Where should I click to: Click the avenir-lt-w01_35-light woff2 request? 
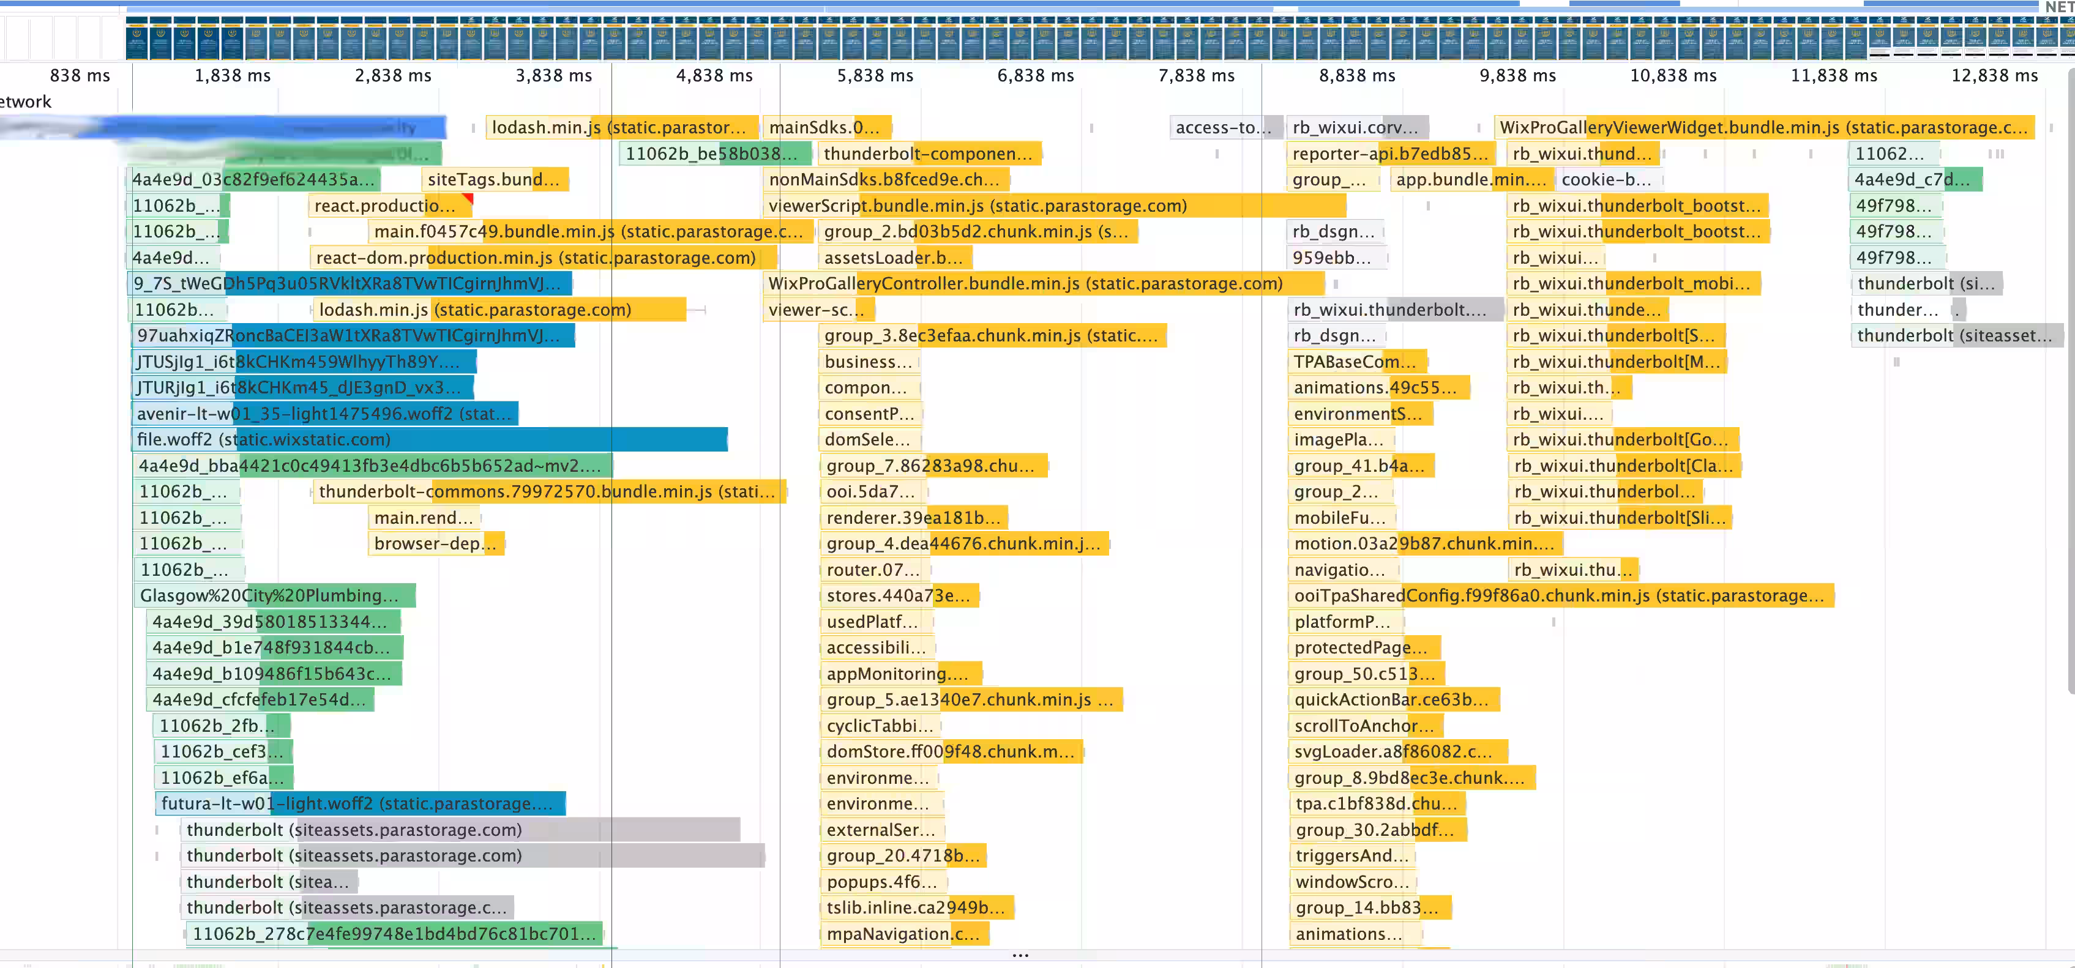point(322,413)
